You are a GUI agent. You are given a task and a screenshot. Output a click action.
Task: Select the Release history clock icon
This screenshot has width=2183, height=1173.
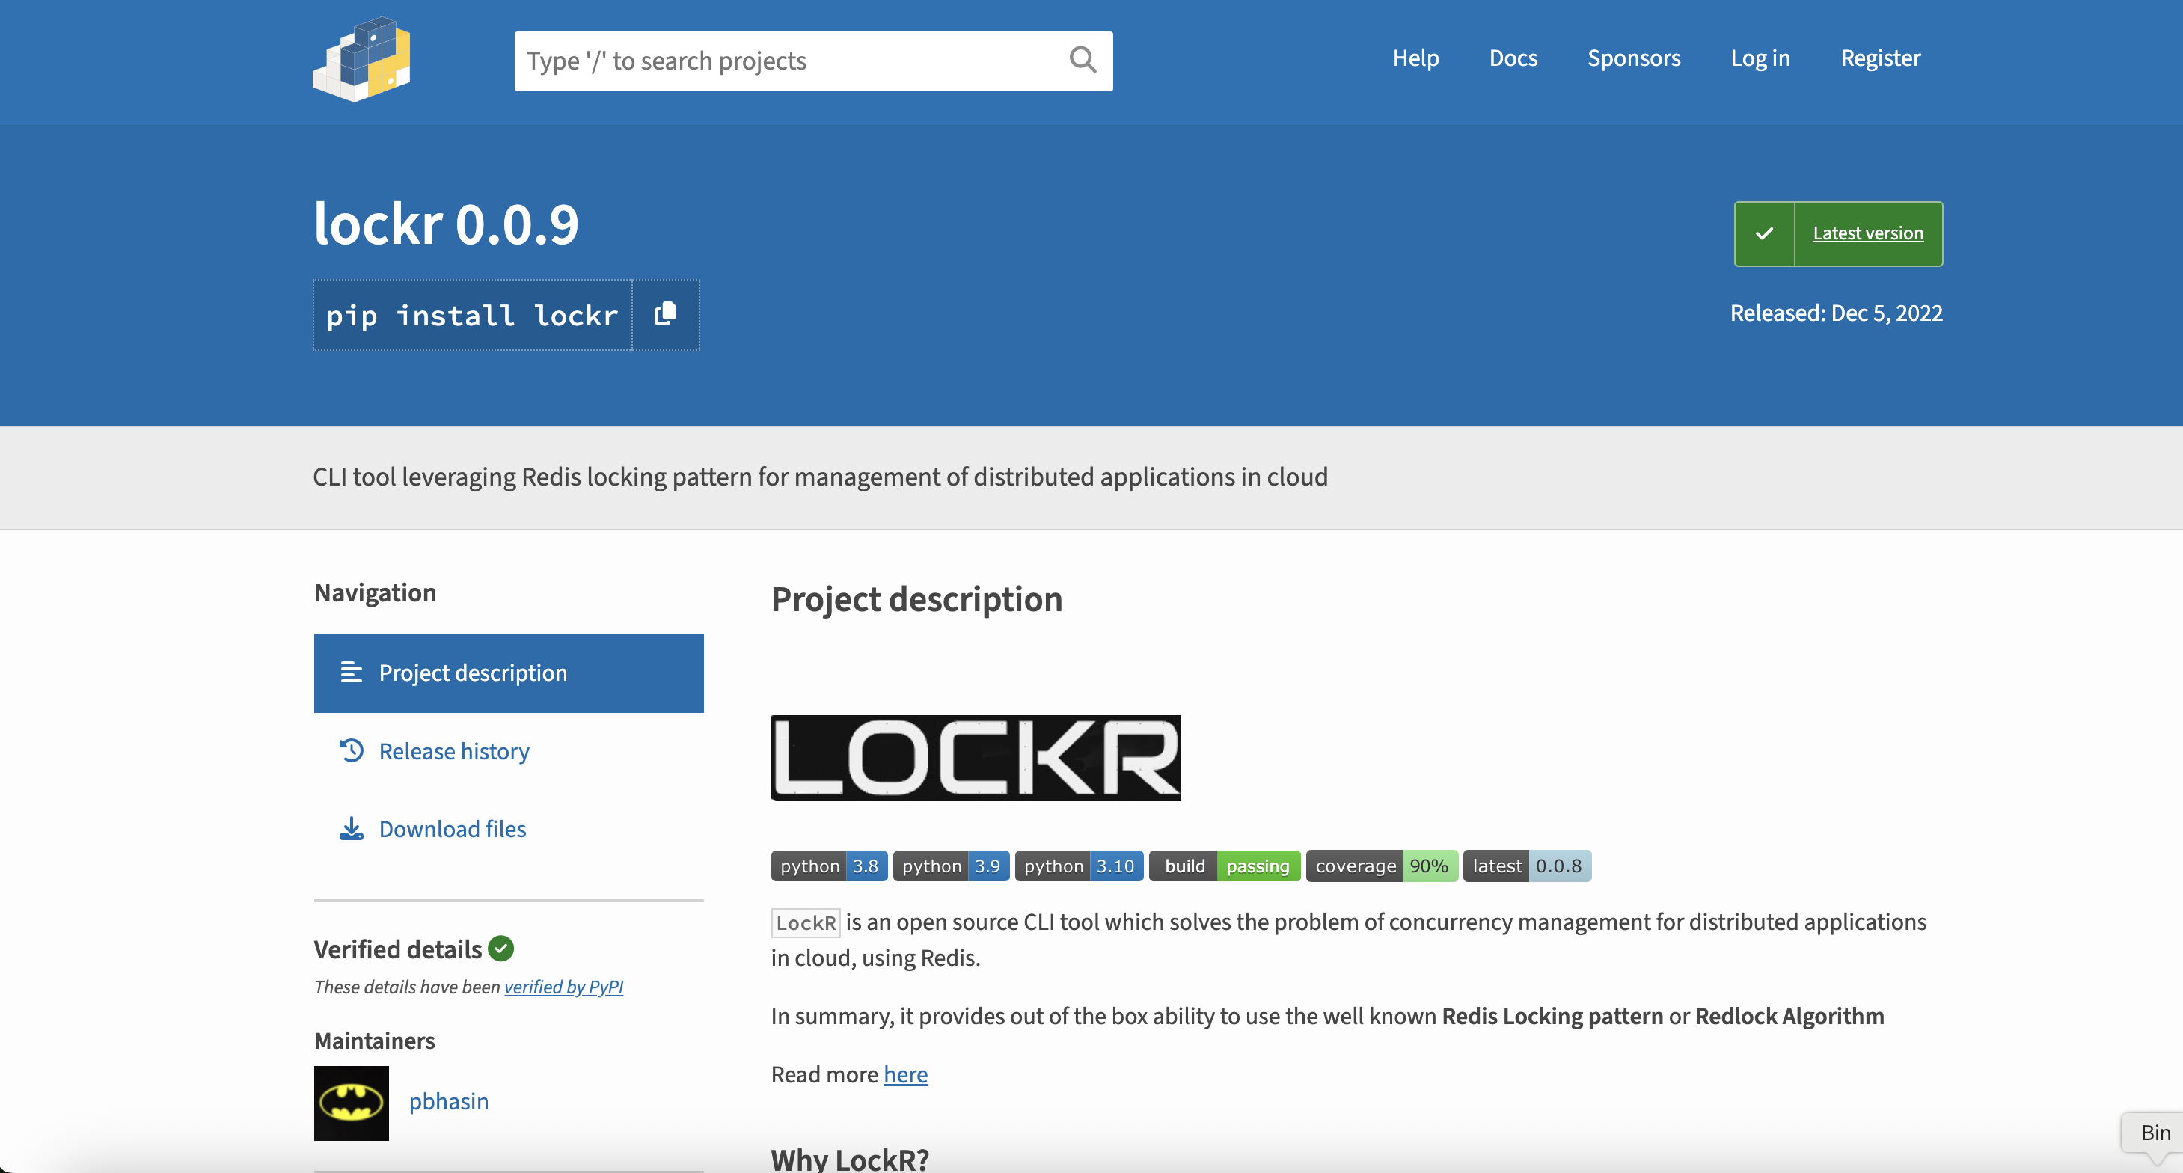click(x=351, y=751)
